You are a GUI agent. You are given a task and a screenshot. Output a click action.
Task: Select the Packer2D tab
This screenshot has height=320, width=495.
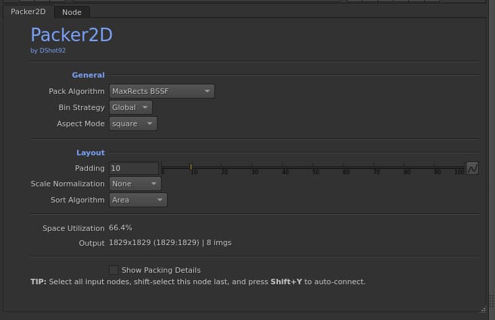pos(28,11)
